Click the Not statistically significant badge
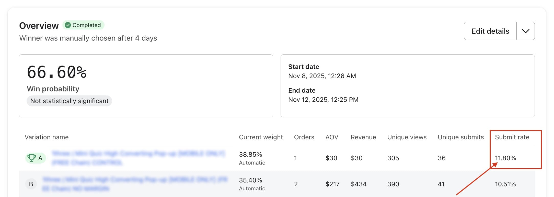Viewport: 554px width, 197px height. coord(69,101)
